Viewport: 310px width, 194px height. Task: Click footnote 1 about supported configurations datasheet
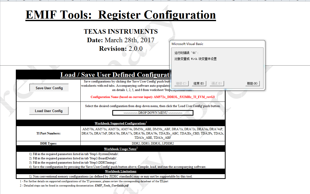[x=94, y=181]
